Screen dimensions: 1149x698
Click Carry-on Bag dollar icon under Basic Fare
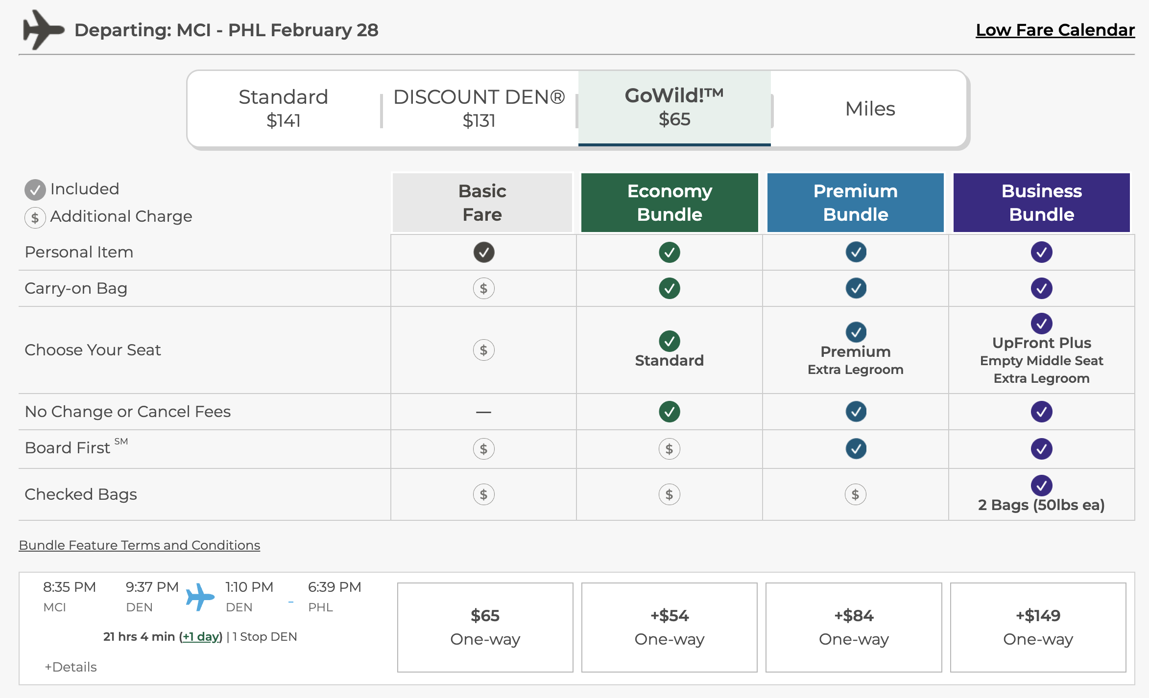click(x=484, y=288)
